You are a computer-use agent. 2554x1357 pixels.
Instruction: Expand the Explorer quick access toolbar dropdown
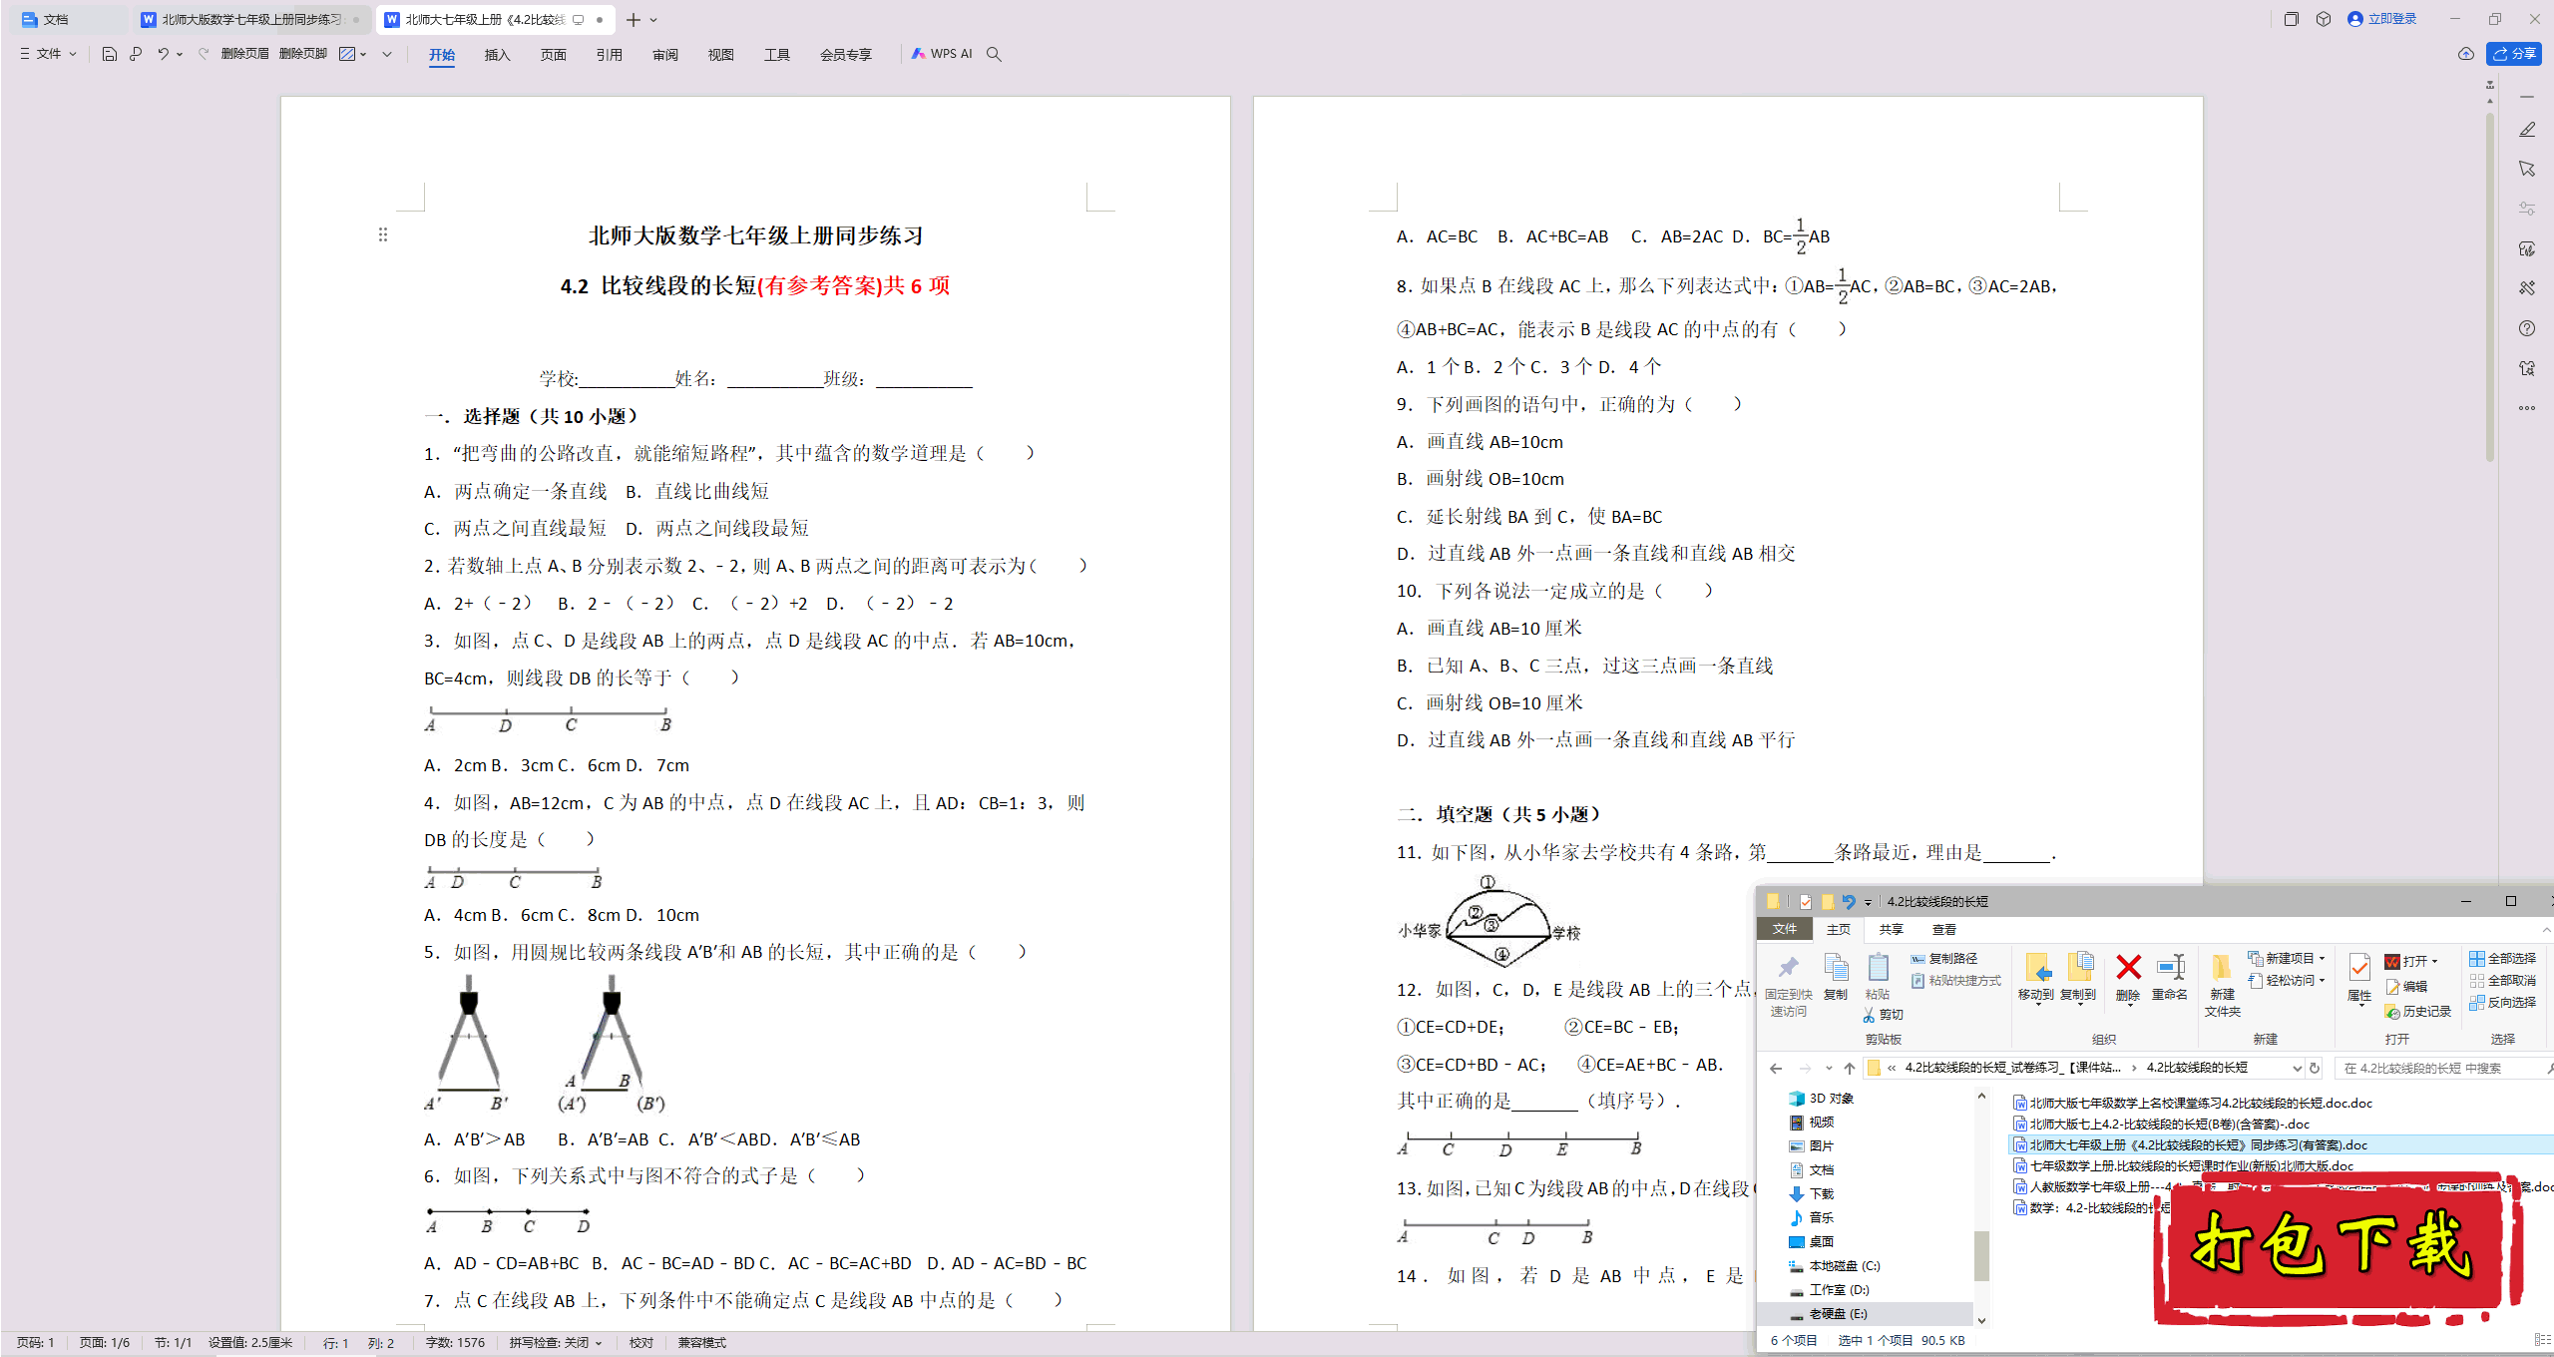tap(1868, 902)
